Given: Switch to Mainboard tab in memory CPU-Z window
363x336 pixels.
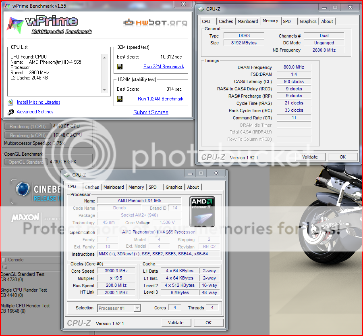Looking at the screenshot, I should tap(248, 21).
